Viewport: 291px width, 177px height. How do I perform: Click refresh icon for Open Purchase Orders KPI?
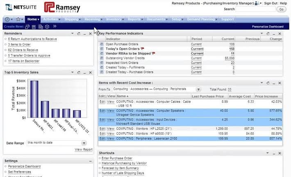coord(102,44)
